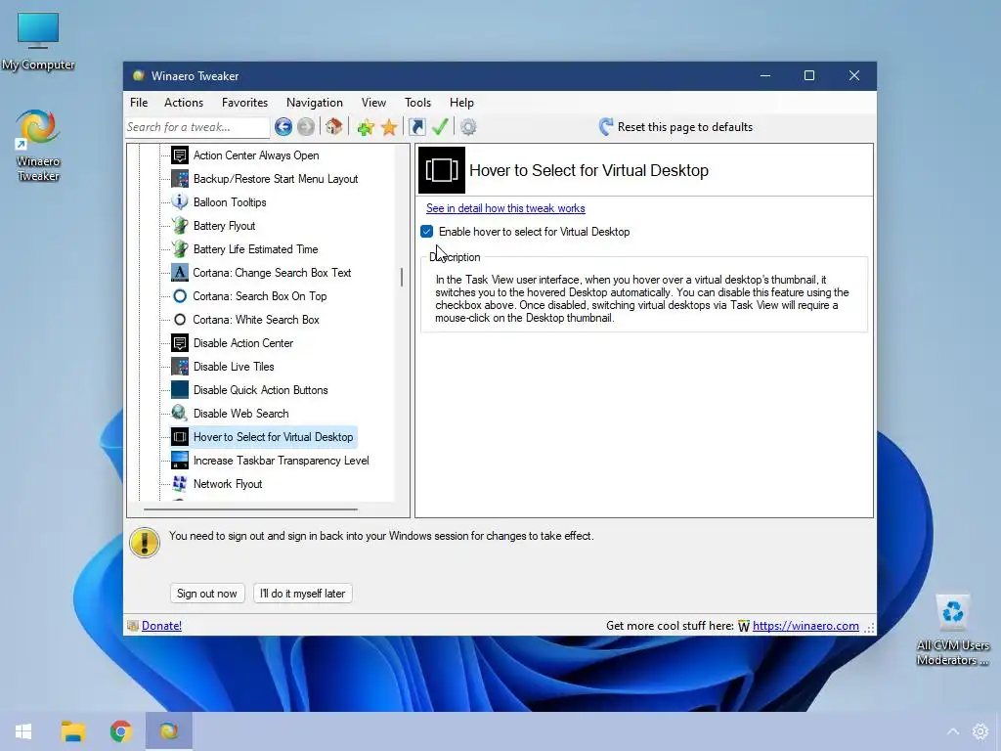1001x751 pixels.
Task: Click the shortcut export icon in toolbar
Action: [417, 127]
